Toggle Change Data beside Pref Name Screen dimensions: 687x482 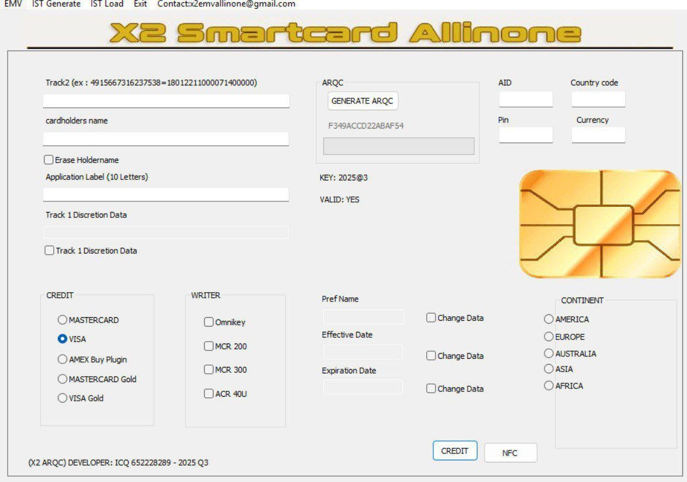[x=431, y=318]
